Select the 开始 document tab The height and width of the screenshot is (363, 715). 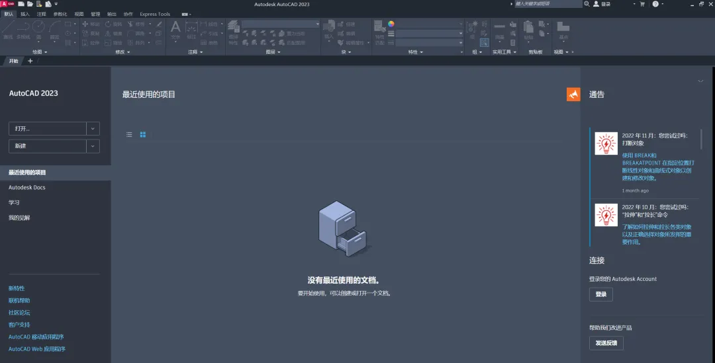tap(14, 61)
